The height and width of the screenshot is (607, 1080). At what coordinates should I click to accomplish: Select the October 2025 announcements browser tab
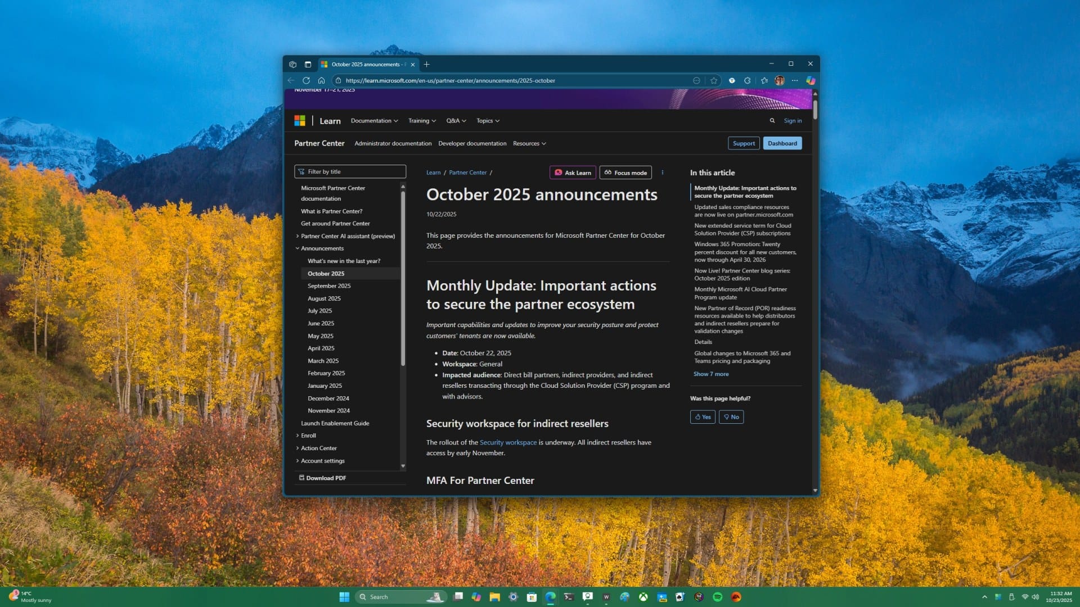coord(366,64)
